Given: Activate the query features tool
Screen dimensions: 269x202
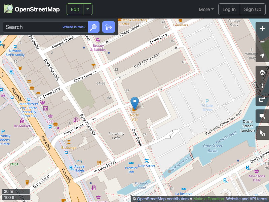Looking at the screenshot, I should tap(262, 133).
